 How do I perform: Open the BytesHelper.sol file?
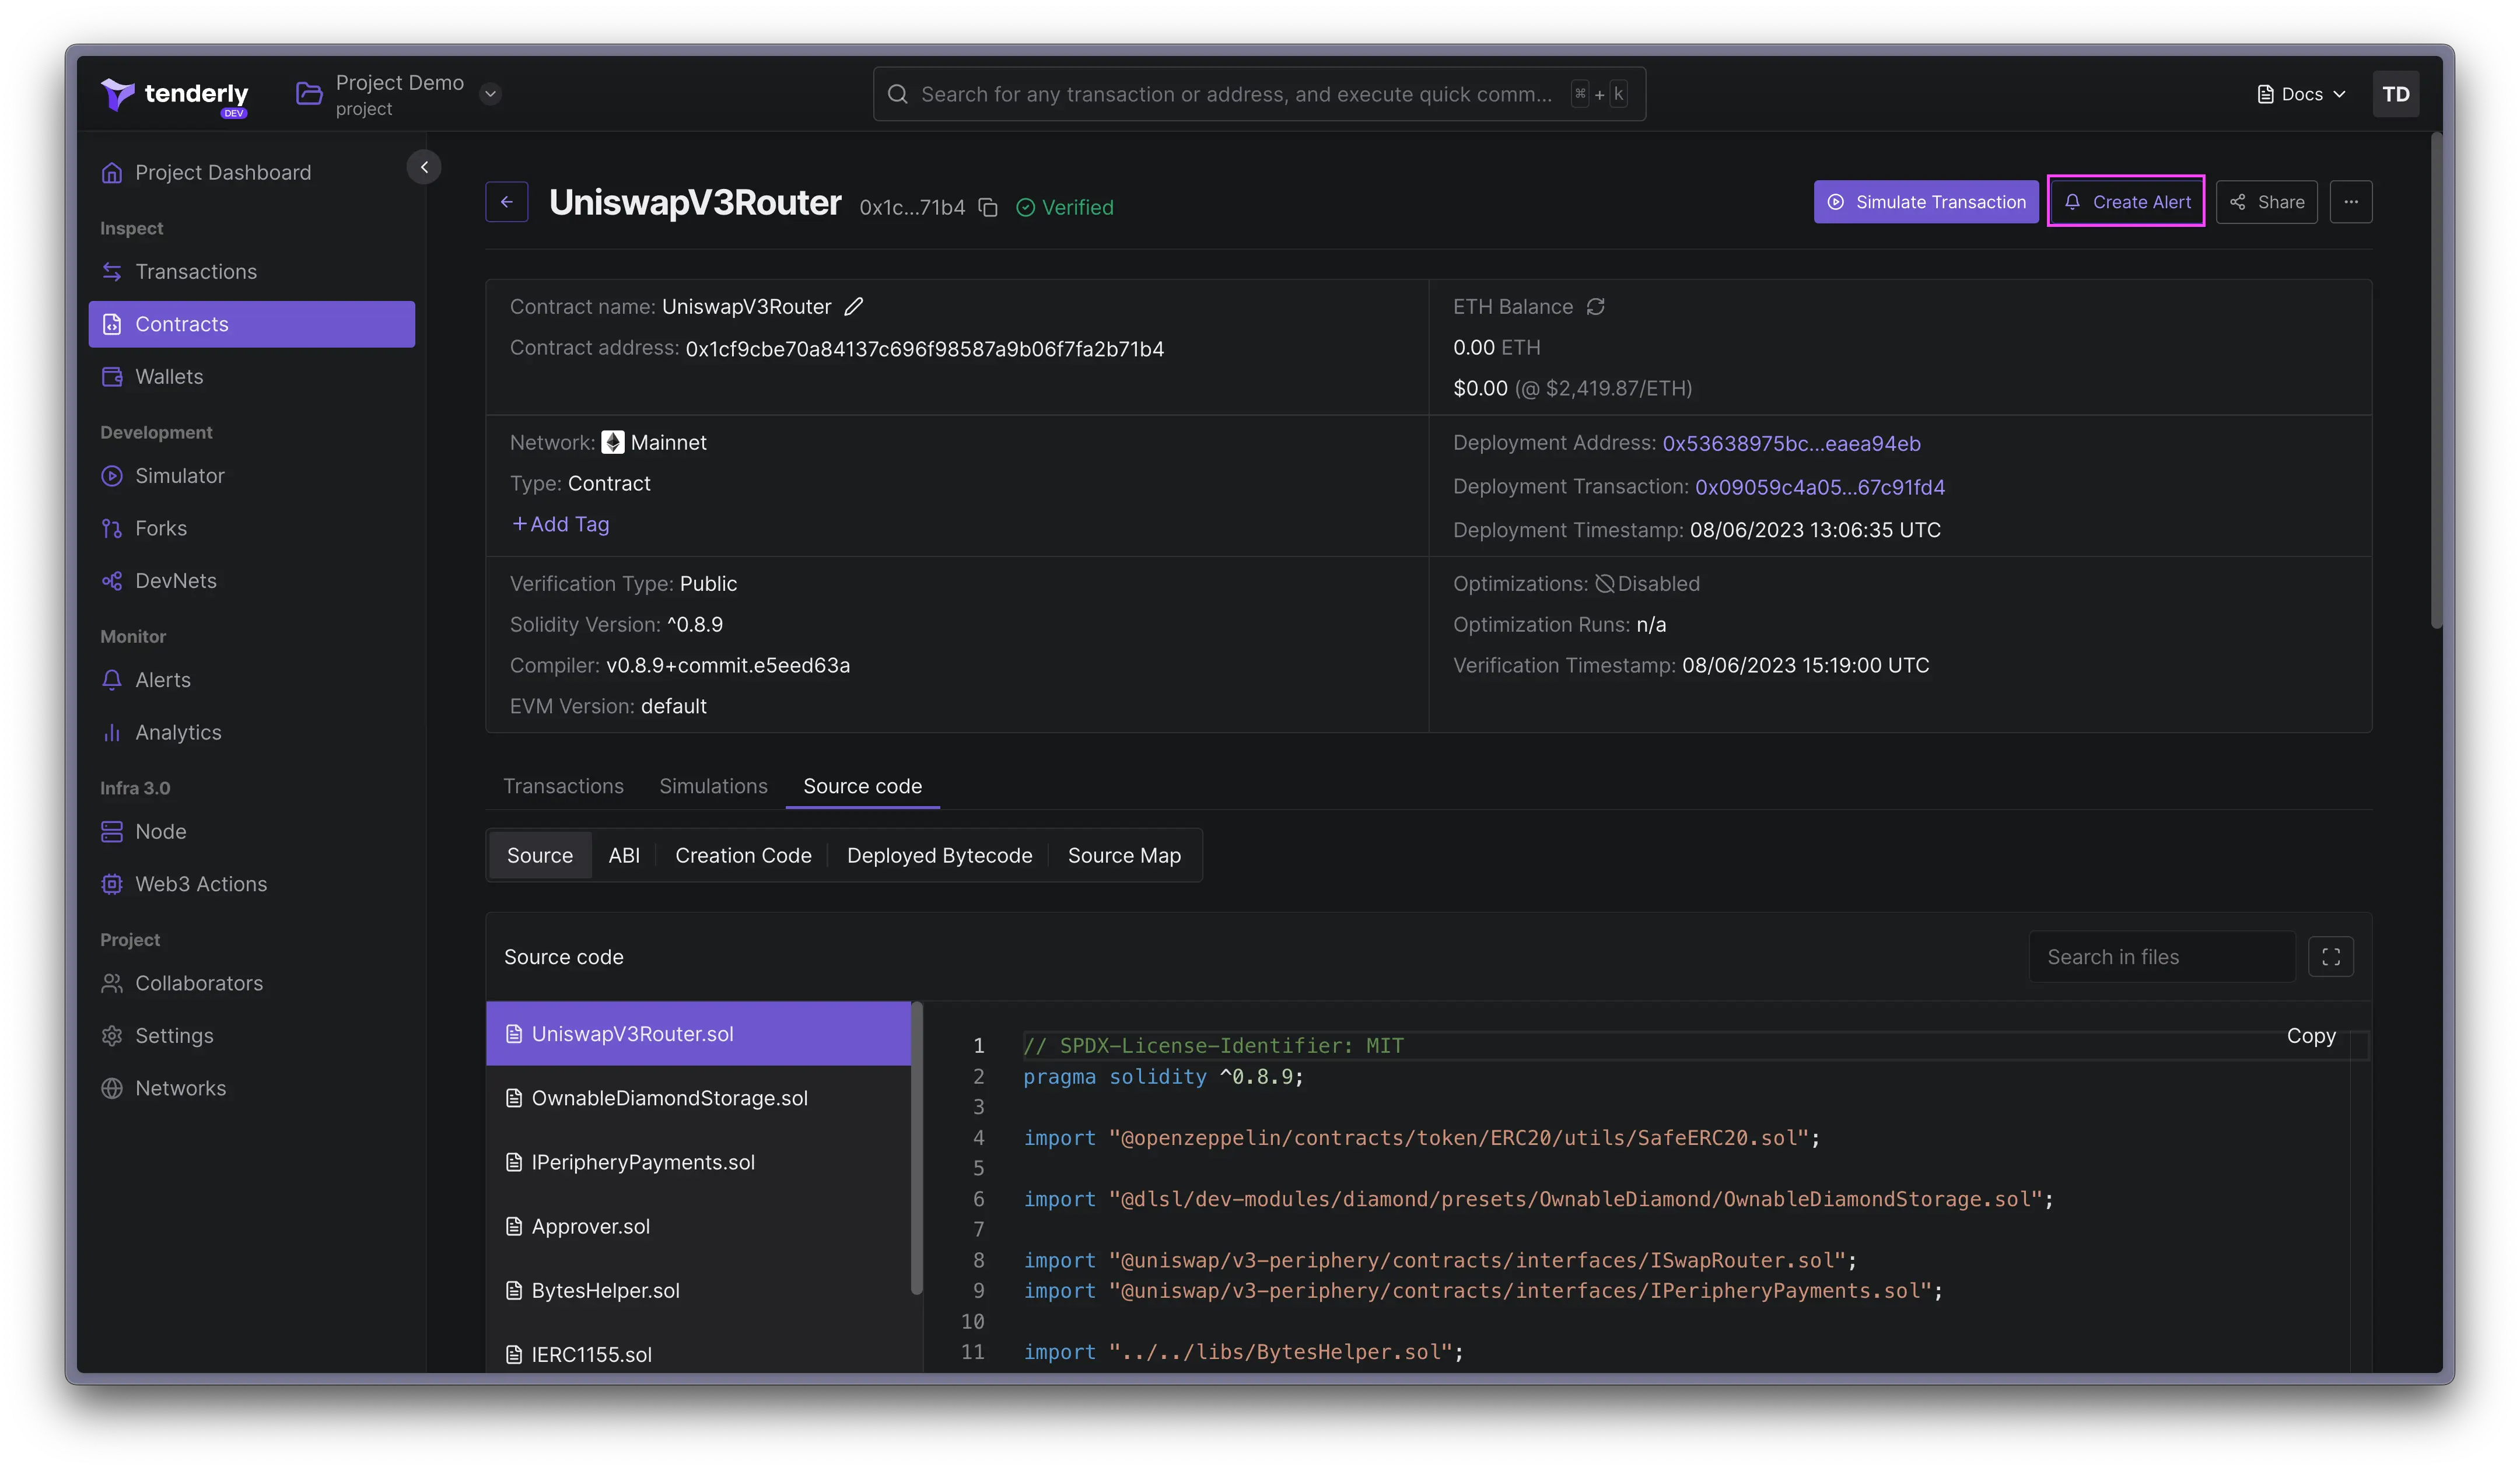tap(698, 1290)
